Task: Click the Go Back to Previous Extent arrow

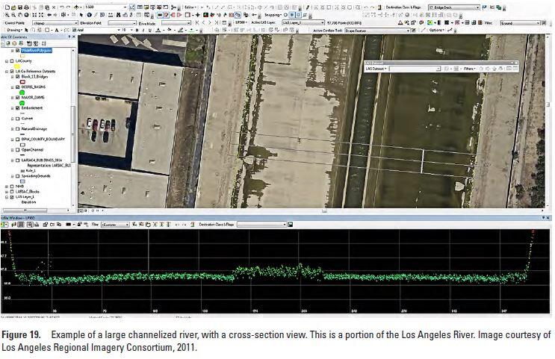Action: (x=49, y=15)
